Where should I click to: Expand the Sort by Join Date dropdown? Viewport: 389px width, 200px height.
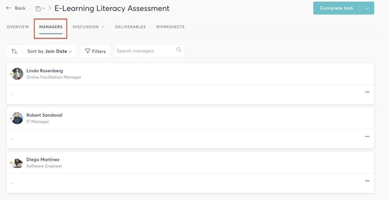click(49, 51)
